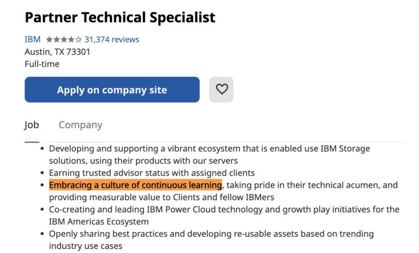The image size is (419, 253).
Task: Click the orange highlighted 'Embracing a culture' text
Action: [x=135, y=185]
